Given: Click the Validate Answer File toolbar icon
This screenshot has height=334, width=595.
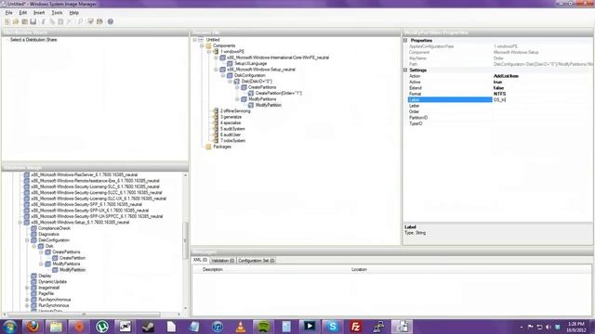Looking at the screenshot, I should coord(91,21).
